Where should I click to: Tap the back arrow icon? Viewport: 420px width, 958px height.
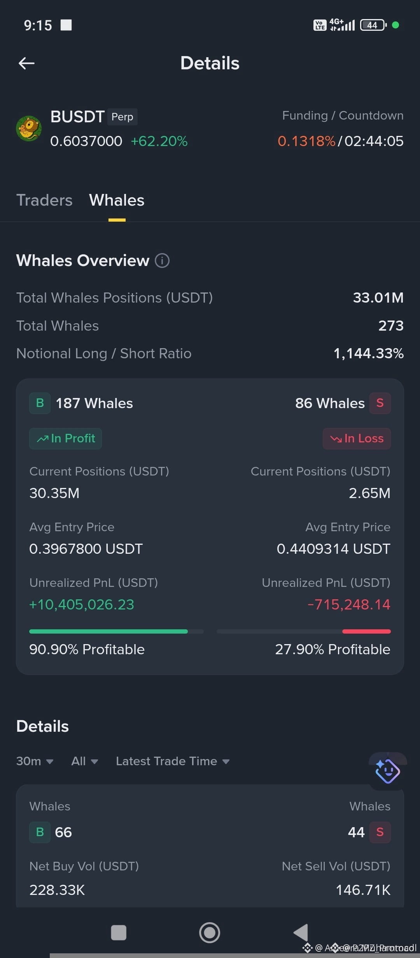pos(26,63)
